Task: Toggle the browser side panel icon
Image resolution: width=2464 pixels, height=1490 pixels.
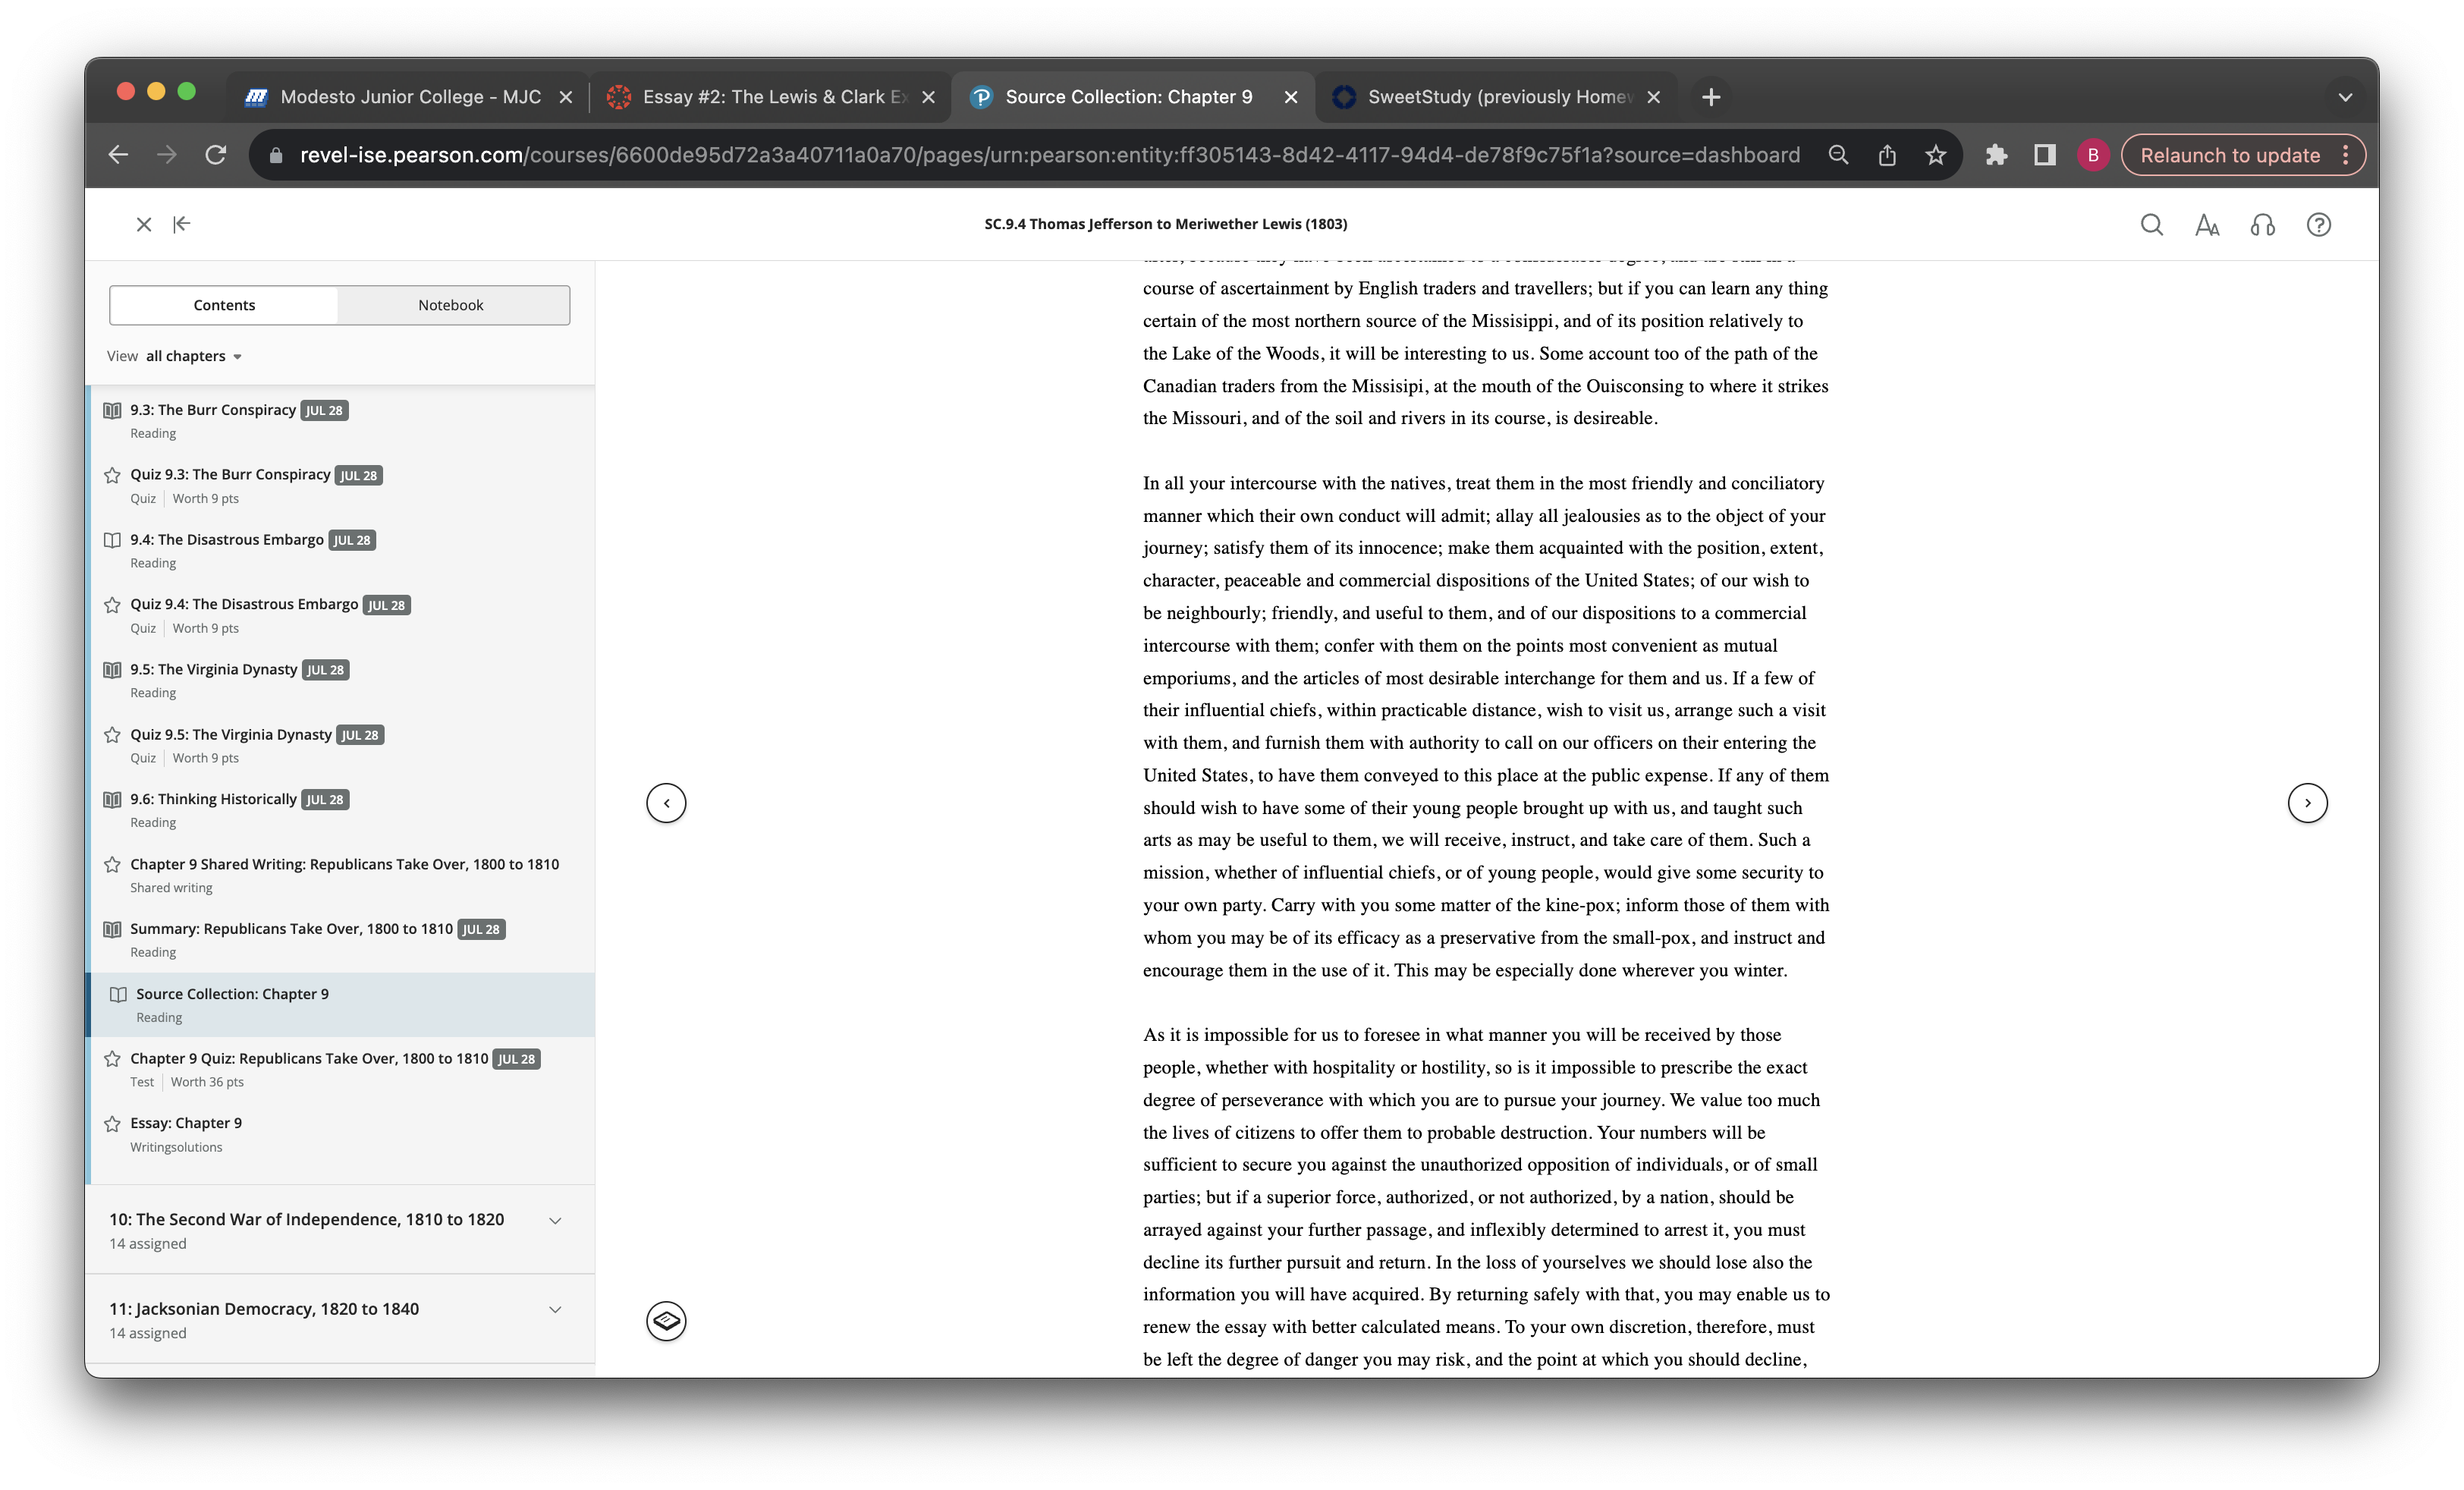Action: click(2045, 155)
